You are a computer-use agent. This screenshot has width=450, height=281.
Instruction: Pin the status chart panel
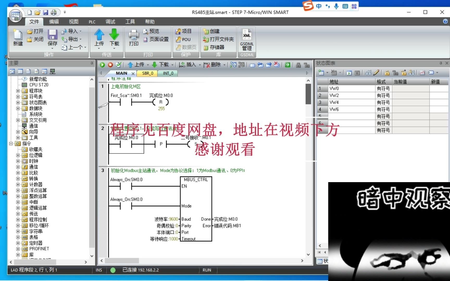click(441, 63)
